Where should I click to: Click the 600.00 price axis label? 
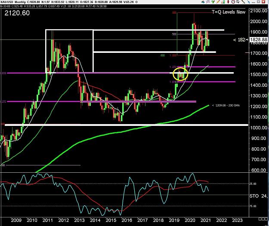[x=260, y=170]
